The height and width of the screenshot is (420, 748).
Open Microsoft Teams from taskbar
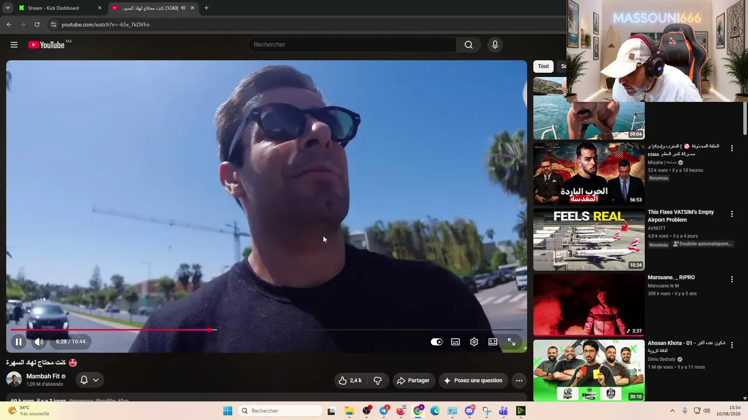pos(503,411)
